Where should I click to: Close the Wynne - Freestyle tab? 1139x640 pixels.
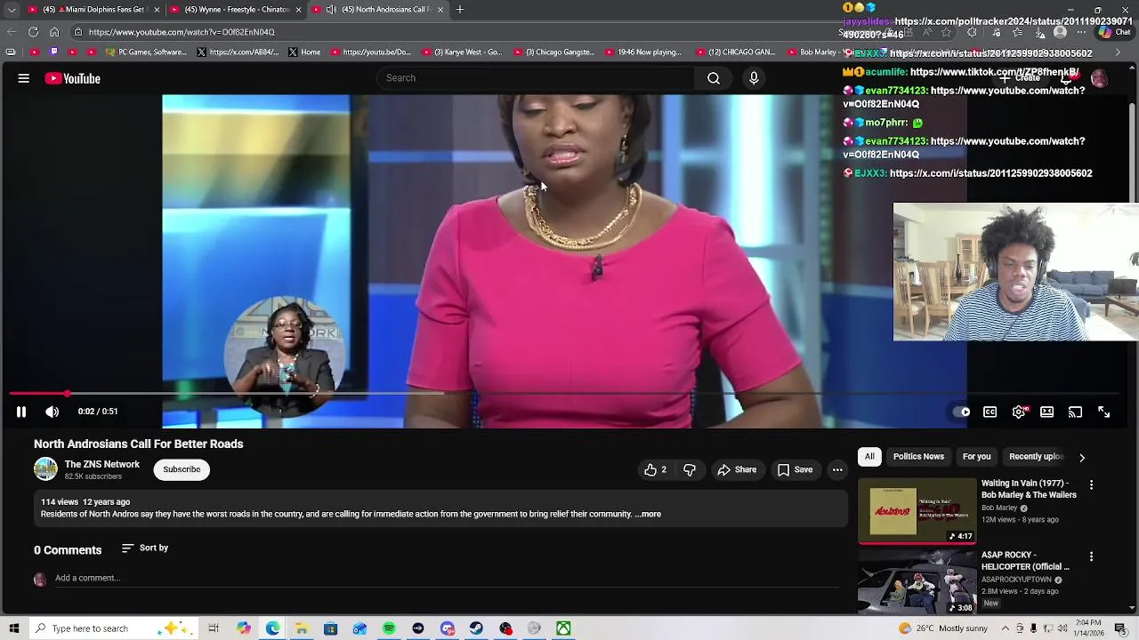tap(298, 10)
